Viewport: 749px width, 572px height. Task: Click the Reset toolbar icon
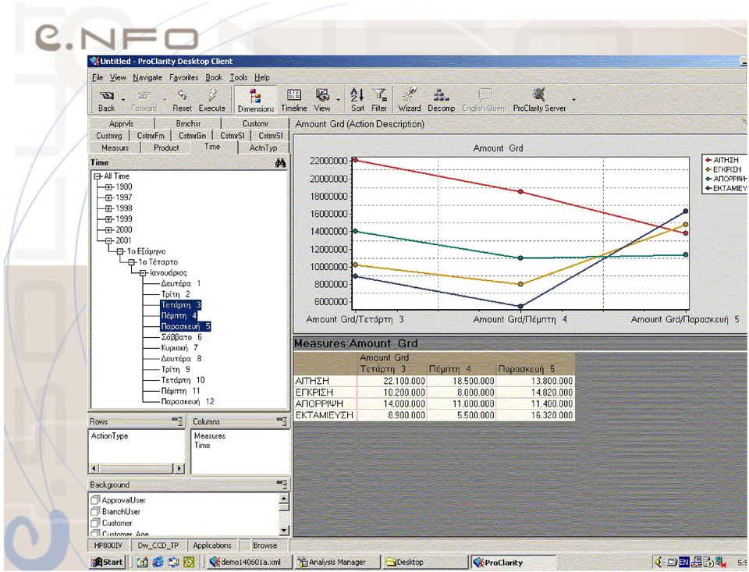click(x=182, y=100)
